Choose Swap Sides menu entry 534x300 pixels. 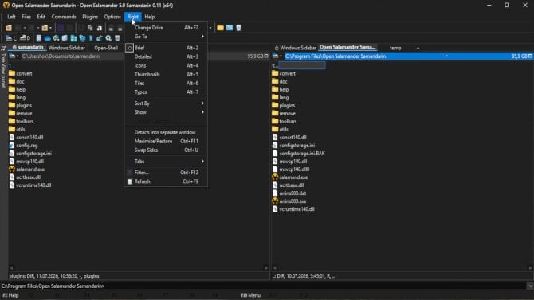(x=166, y=150)
